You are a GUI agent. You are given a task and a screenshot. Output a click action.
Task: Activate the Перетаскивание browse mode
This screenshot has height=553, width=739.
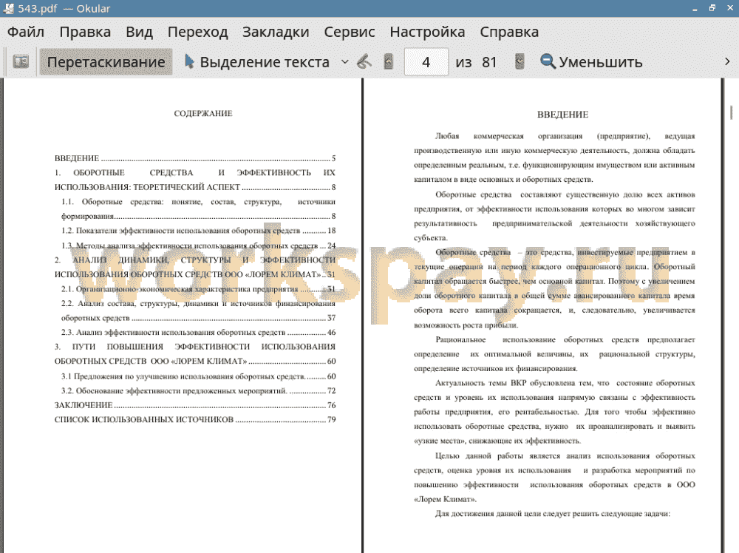point(106,62)
